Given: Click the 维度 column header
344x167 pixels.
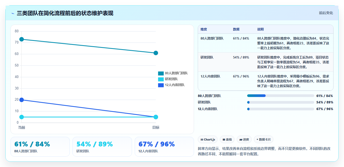Looking at the screenshot, I should click(x=204, y=29).
